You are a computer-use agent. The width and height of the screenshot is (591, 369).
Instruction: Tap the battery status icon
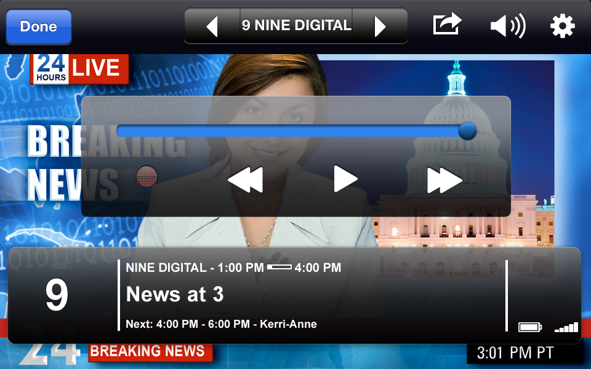coord(530,327)
